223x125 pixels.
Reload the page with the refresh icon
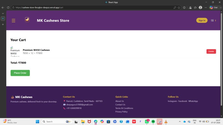tap(8, 7)
